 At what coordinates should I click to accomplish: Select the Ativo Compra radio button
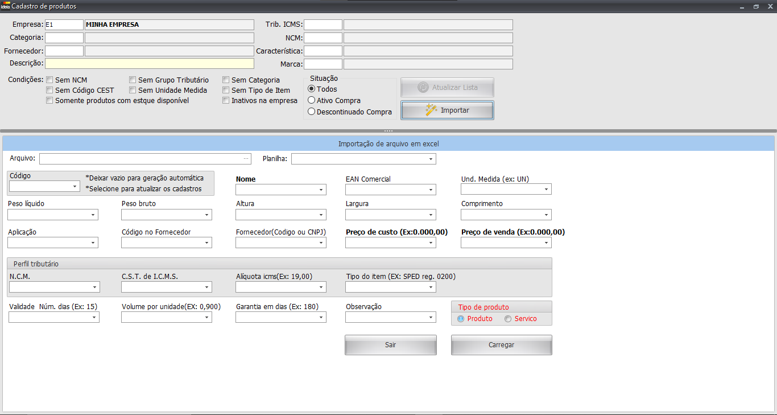click(311, 100)
